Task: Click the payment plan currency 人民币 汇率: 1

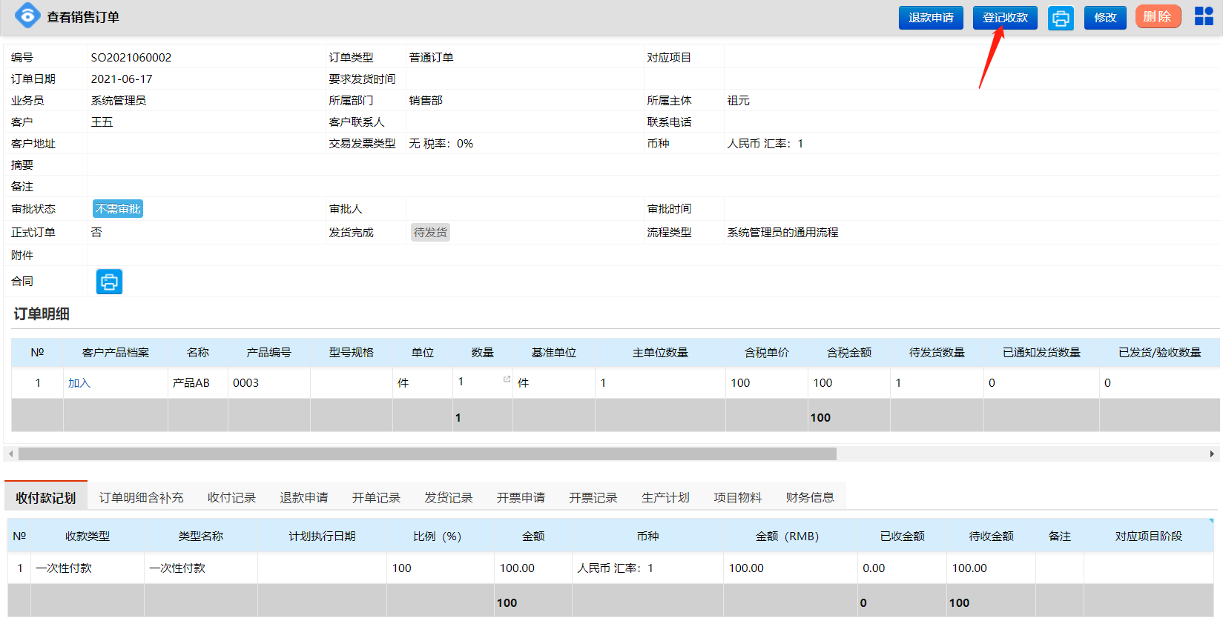Action: [x=616, y=568]
